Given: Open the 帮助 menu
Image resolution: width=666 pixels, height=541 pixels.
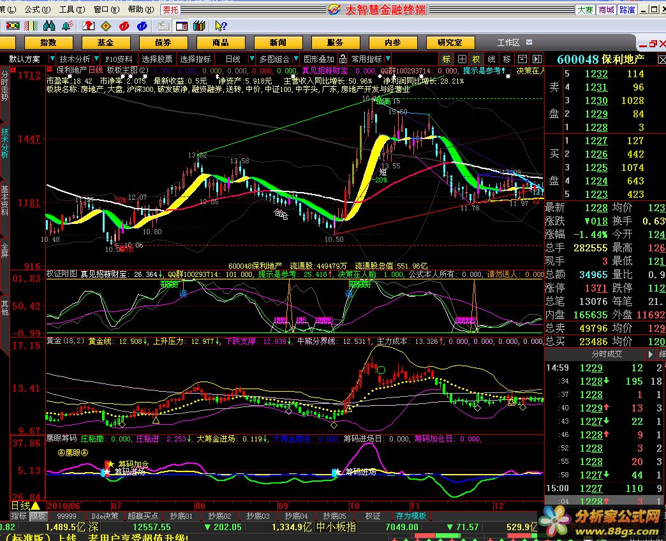Looking at the screenshot, I should coord(140,10).
